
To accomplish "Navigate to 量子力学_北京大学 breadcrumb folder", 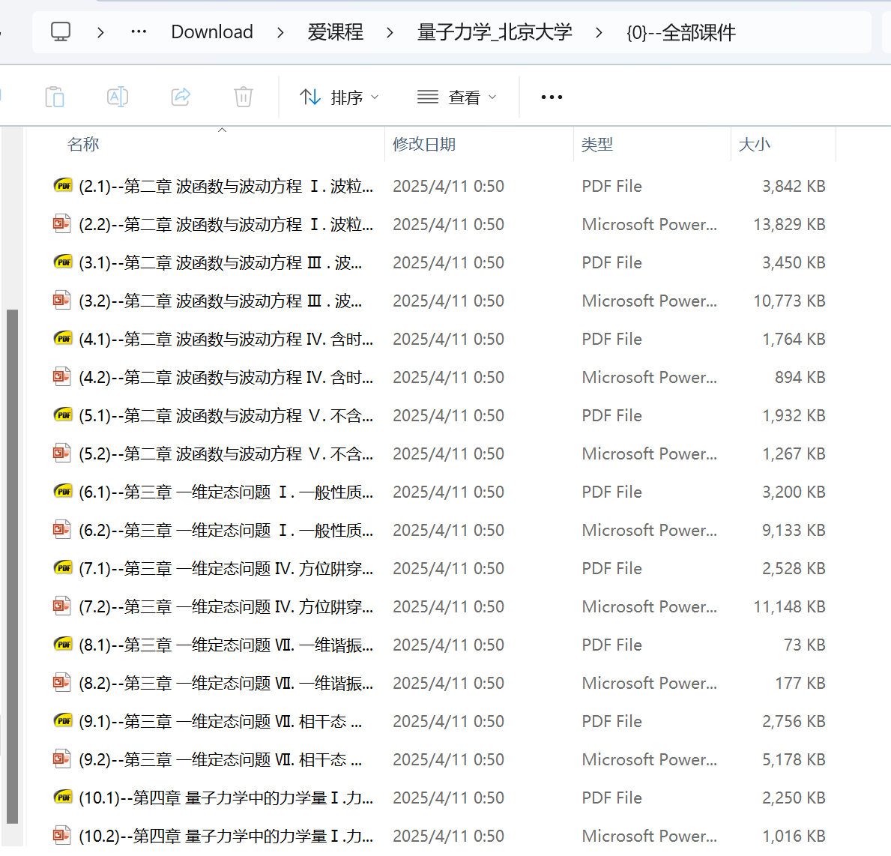I will (x=495, y=31).
